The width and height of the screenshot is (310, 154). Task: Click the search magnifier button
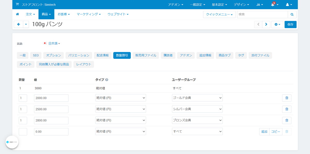coord(292,15)
